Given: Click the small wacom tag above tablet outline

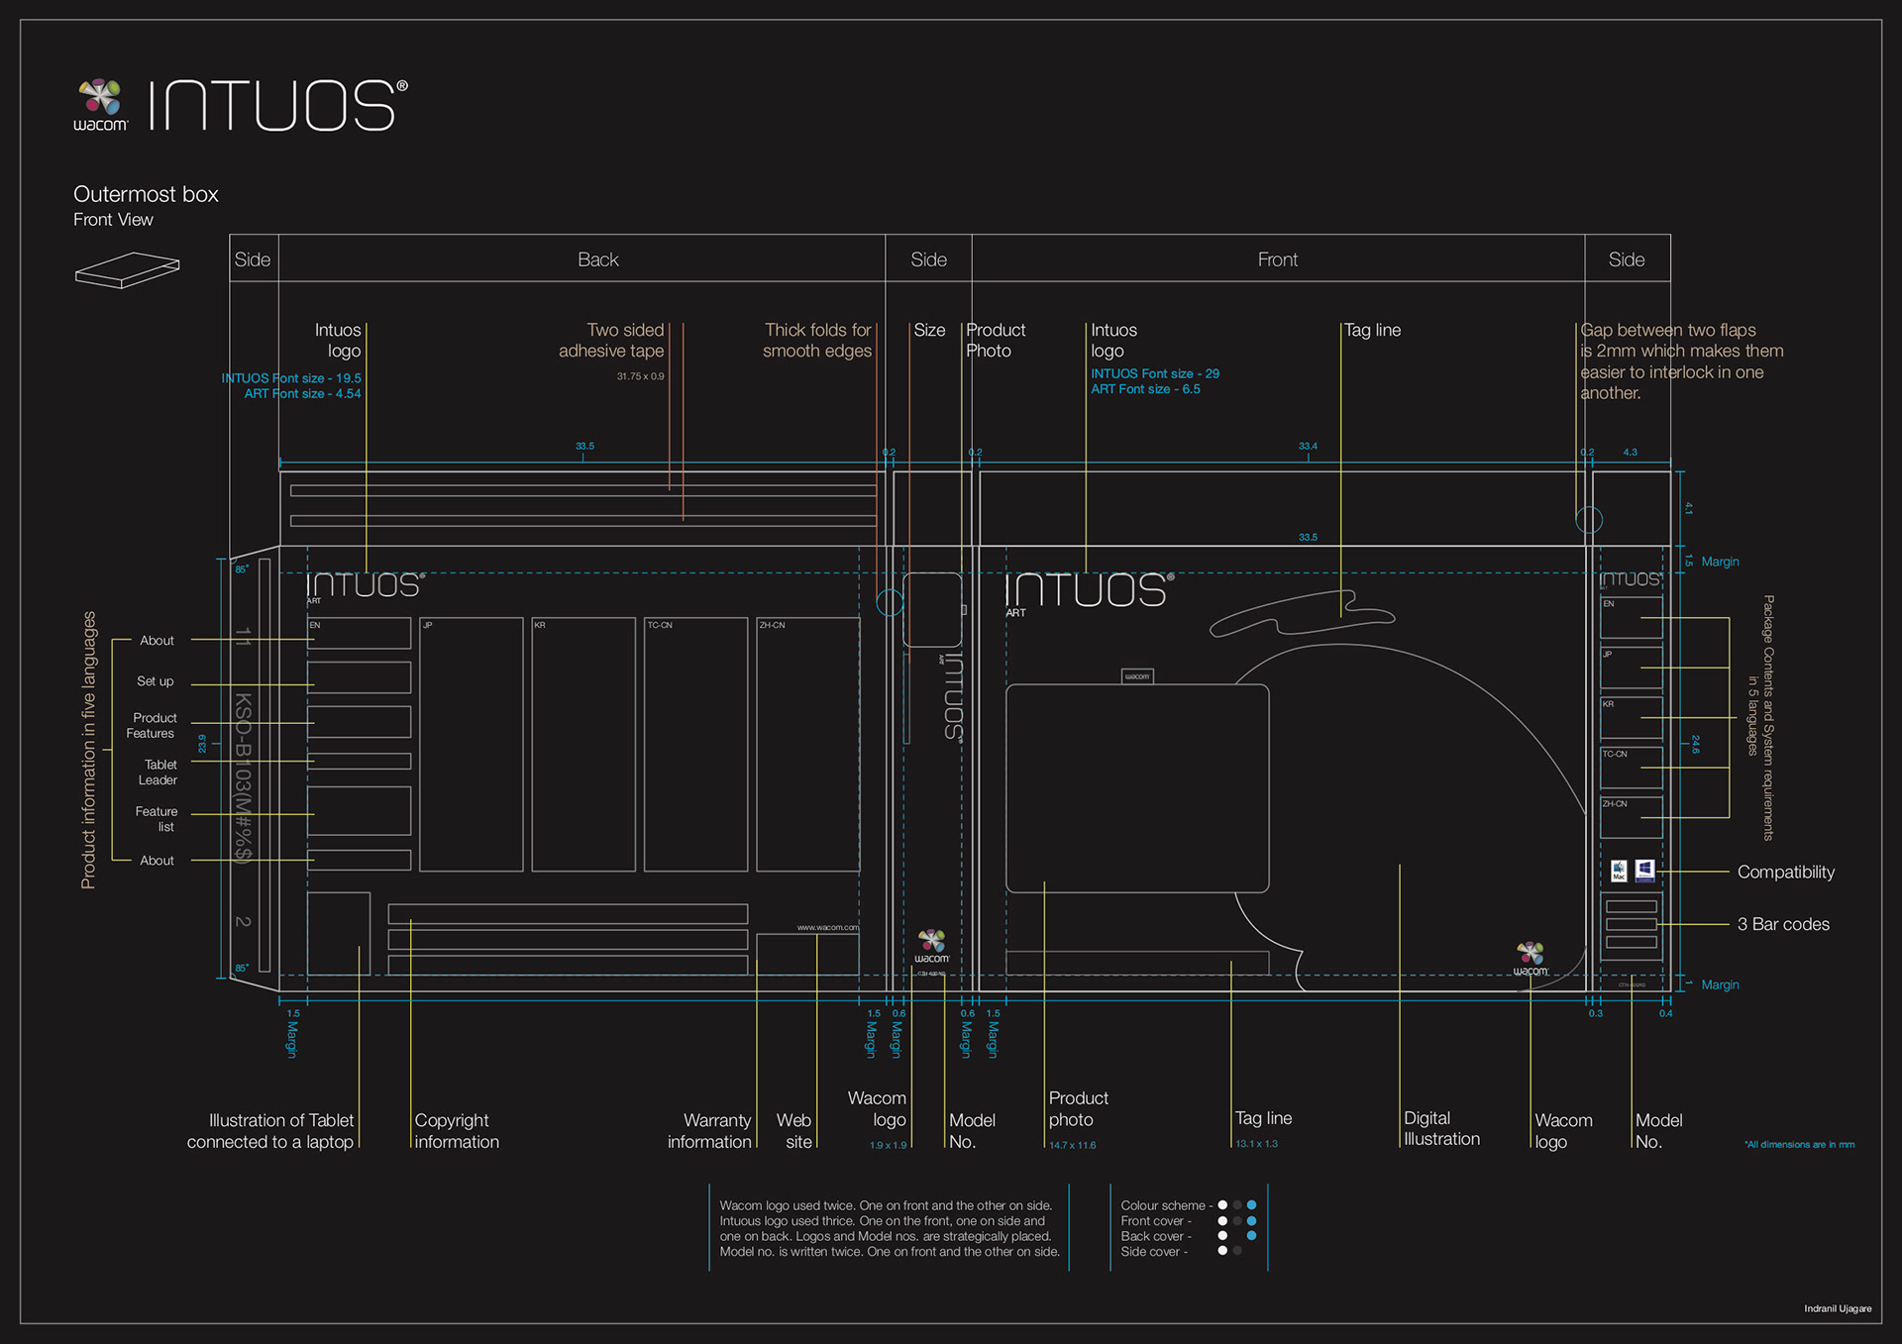Looking at the screenshot, I should pyautogui.click(x=1137, y=676).
